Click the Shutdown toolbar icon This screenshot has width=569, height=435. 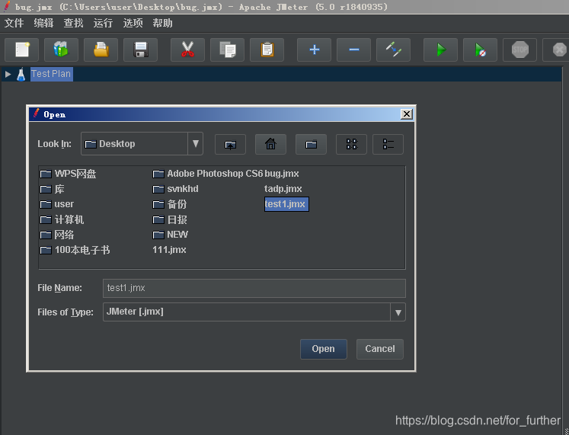tap(558, 50)
